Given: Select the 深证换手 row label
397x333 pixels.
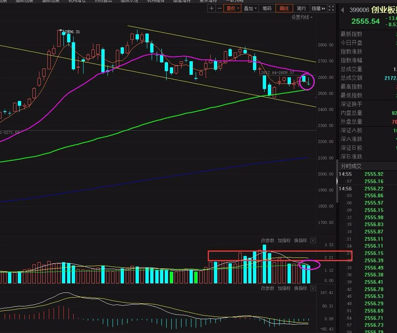Looking at the screenshot, I should click(351, 104).
